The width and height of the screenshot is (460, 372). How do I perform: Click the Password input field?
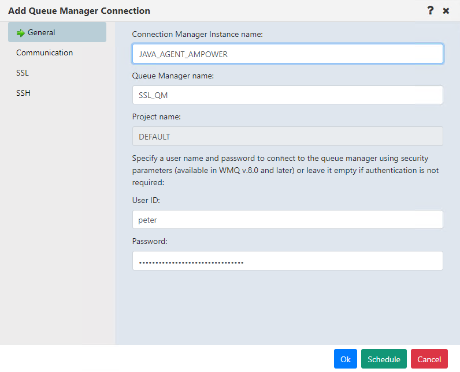click(288, 261)
